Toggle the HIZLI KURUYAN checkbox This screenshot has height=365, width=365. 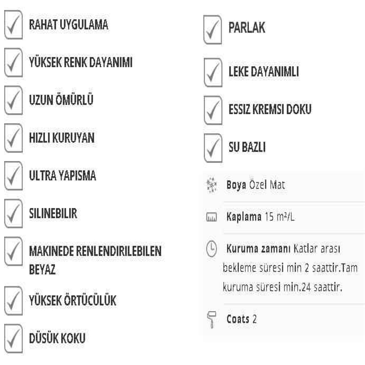click(x=14, y=139)
